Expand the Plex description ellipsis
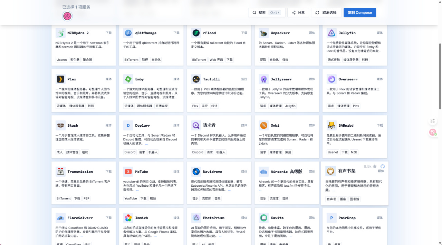The width and height of the screenshot is (442, 245). pos(108,98)
